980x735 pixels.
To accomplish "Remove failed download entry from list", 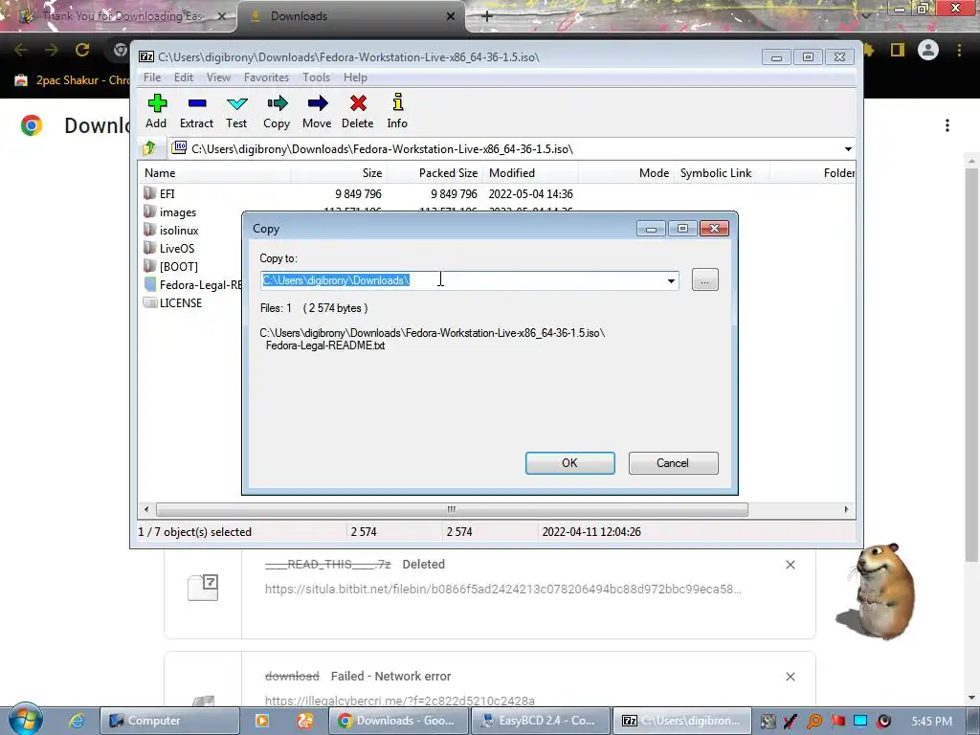I will coord(791,677).
